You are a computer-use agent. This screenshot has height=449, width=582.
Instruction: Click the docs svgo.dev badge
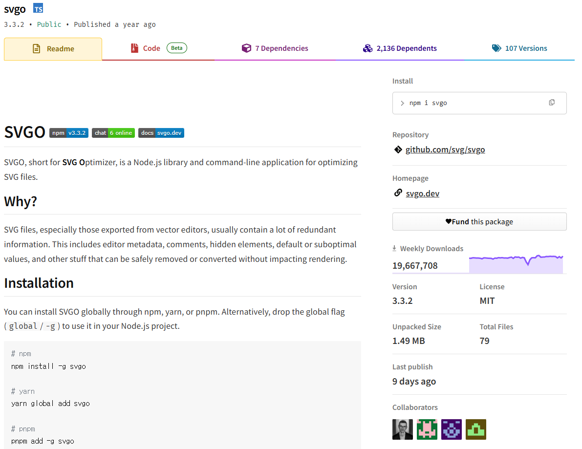pyautogui.click(x=161, y=133)
